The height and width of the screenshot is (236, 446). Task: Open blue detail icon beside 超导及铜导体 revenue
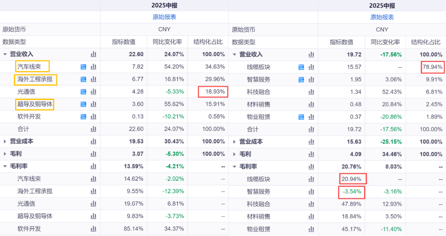point(83,104)
